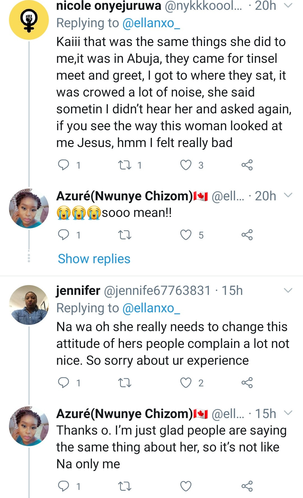Retweet nicole onyejuruwa's tweet about Abuja
The height and width of the screenshot is (498, 303).
(x=125, y=165)
